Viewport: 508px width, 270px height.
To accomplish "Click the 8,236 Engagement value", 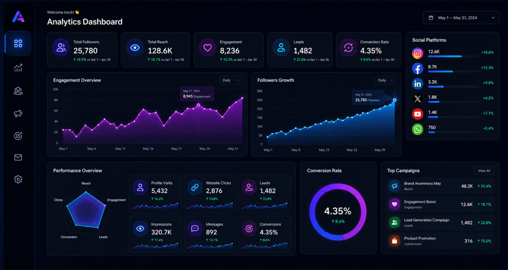I will (x=230, y=51).
